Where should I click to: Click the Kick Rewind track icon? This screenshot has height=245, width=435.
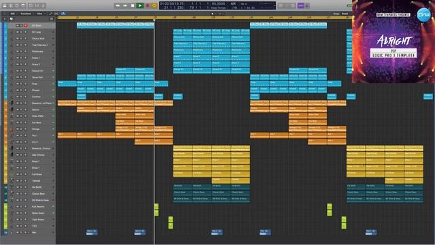[x=12, y=207]
